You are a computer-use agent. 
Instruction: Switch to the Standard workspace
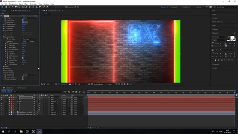[x=174, y=7]
